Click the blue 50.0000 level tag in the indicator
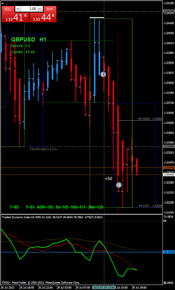The image size is (175, 290). (169, 252)
